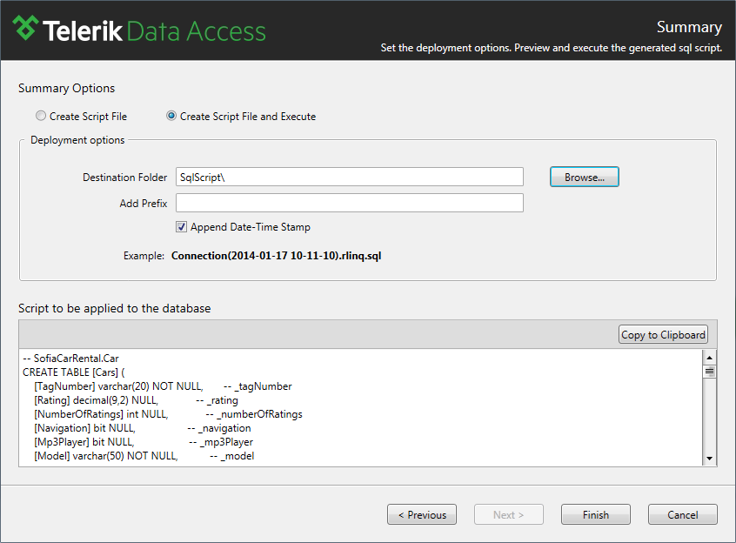The height and width of the screenshot is (543, 736).
Task: Click the Append Date-Time Stamp label
Action: 251,227
